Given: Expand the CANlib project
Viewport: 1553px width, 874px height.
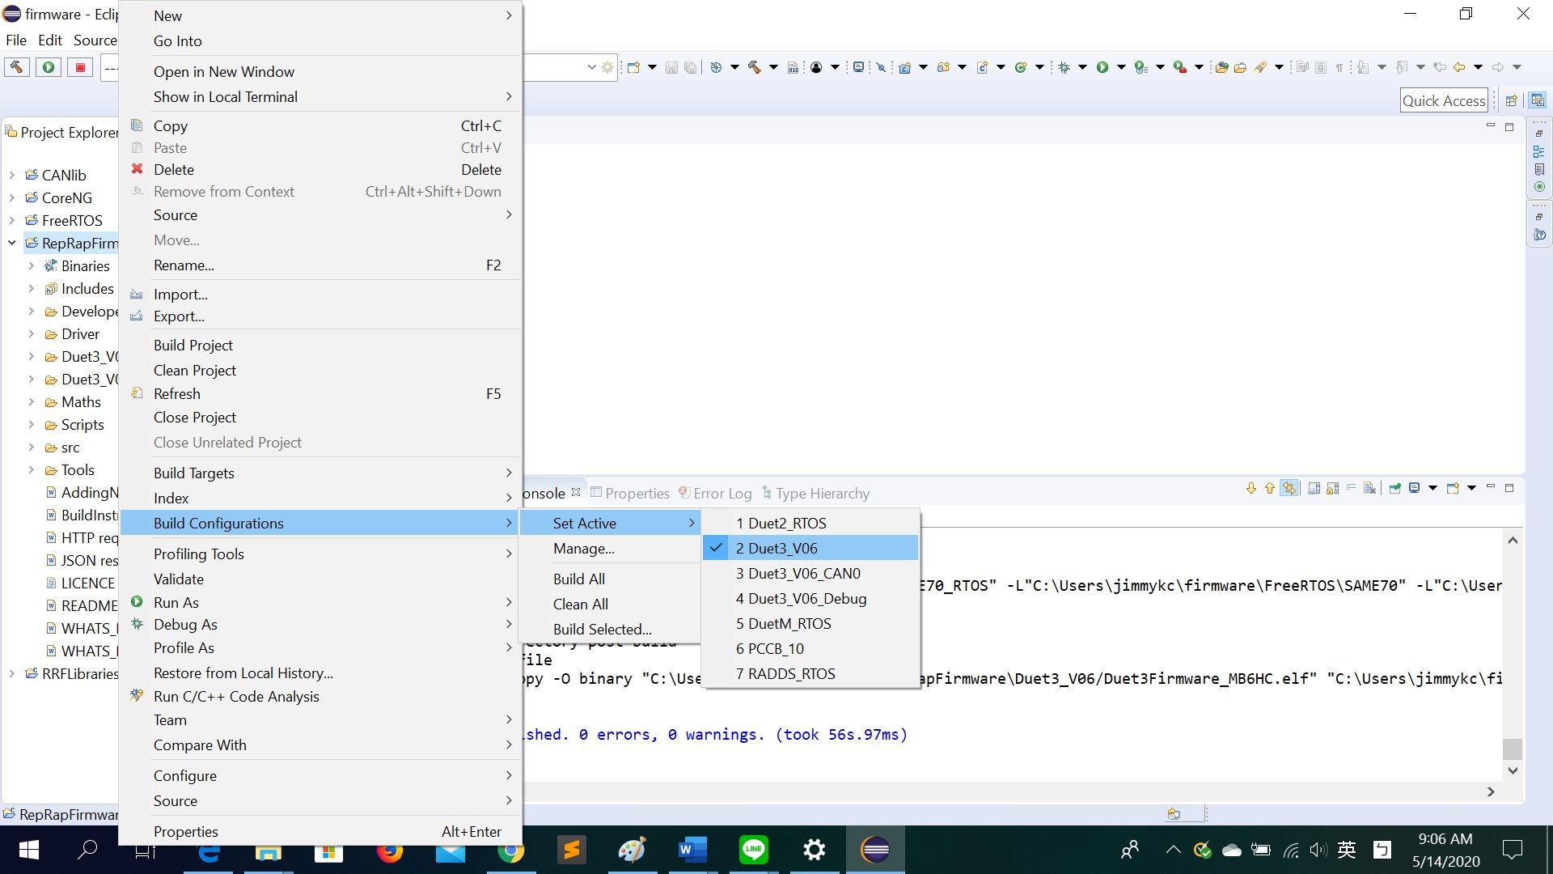Looking at the screenshot, I should pyautogui.click(x=12, y=175).
